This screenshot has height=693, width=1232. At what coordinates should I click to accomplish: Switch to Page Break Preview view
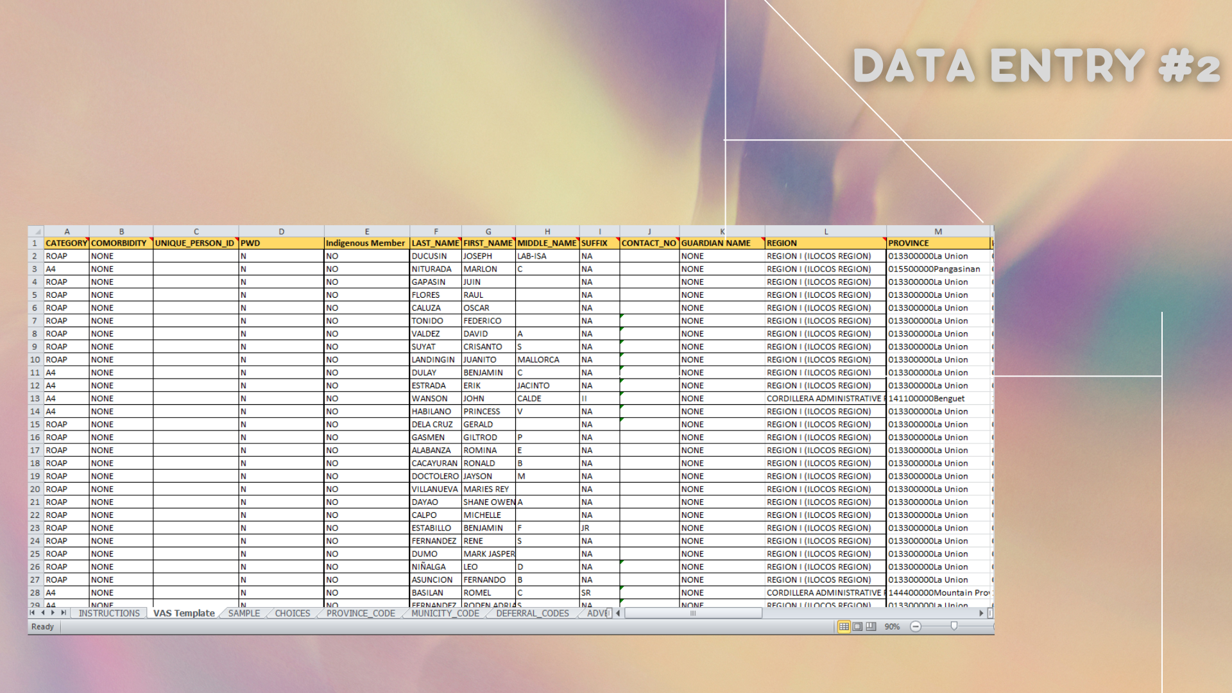(x=871, y=626)
